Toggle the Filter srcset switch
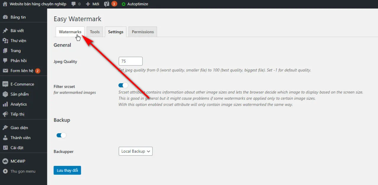Screen dimensions: 378x185 click(x=123, y=85)
